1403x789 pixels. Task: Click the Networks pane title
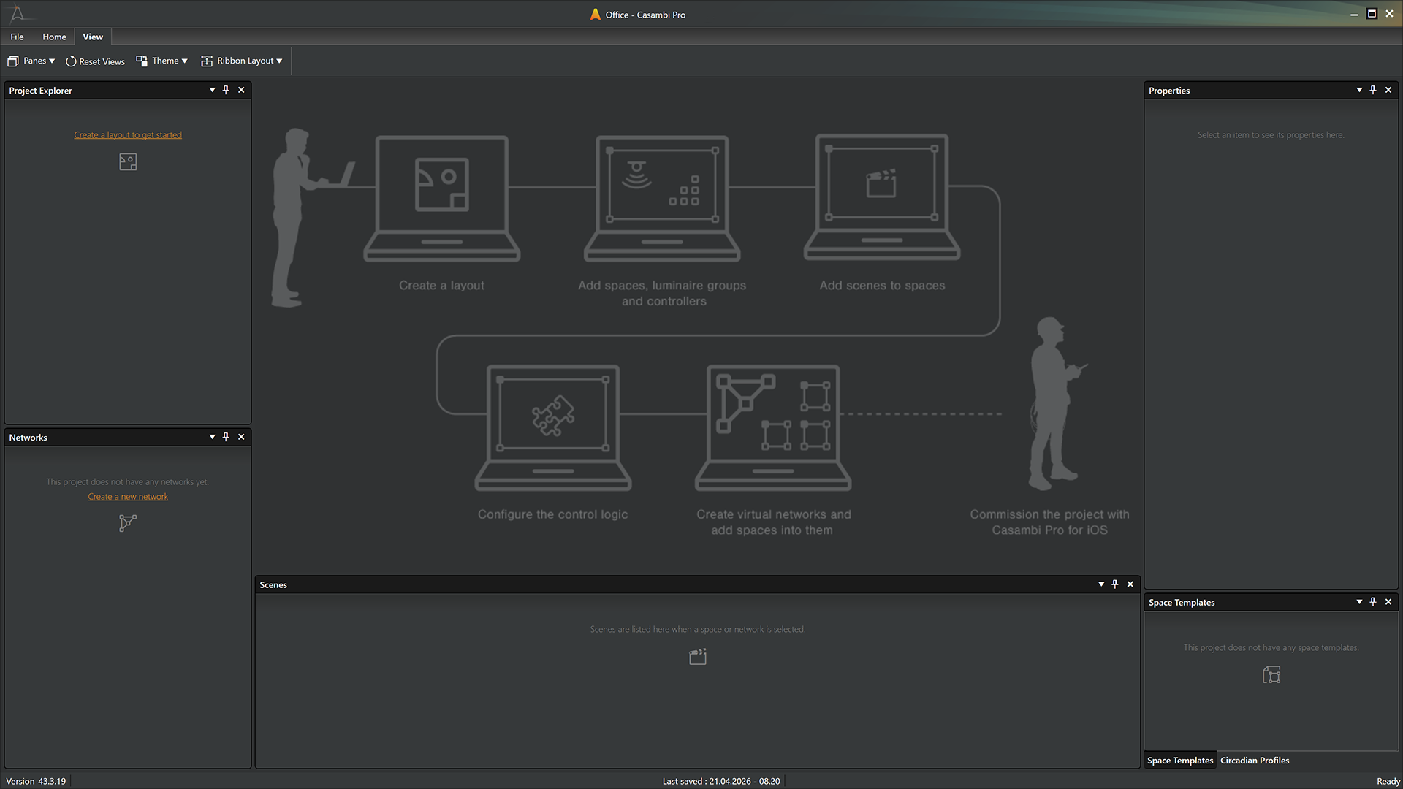28,438
